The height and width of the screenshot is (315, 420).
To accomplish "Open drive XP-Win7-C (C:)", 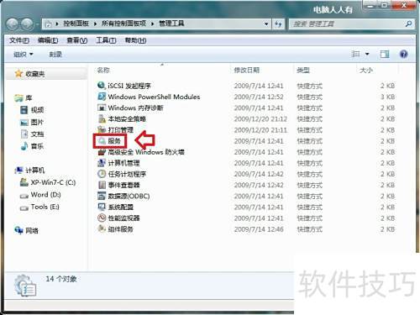I will pos(48,182).
